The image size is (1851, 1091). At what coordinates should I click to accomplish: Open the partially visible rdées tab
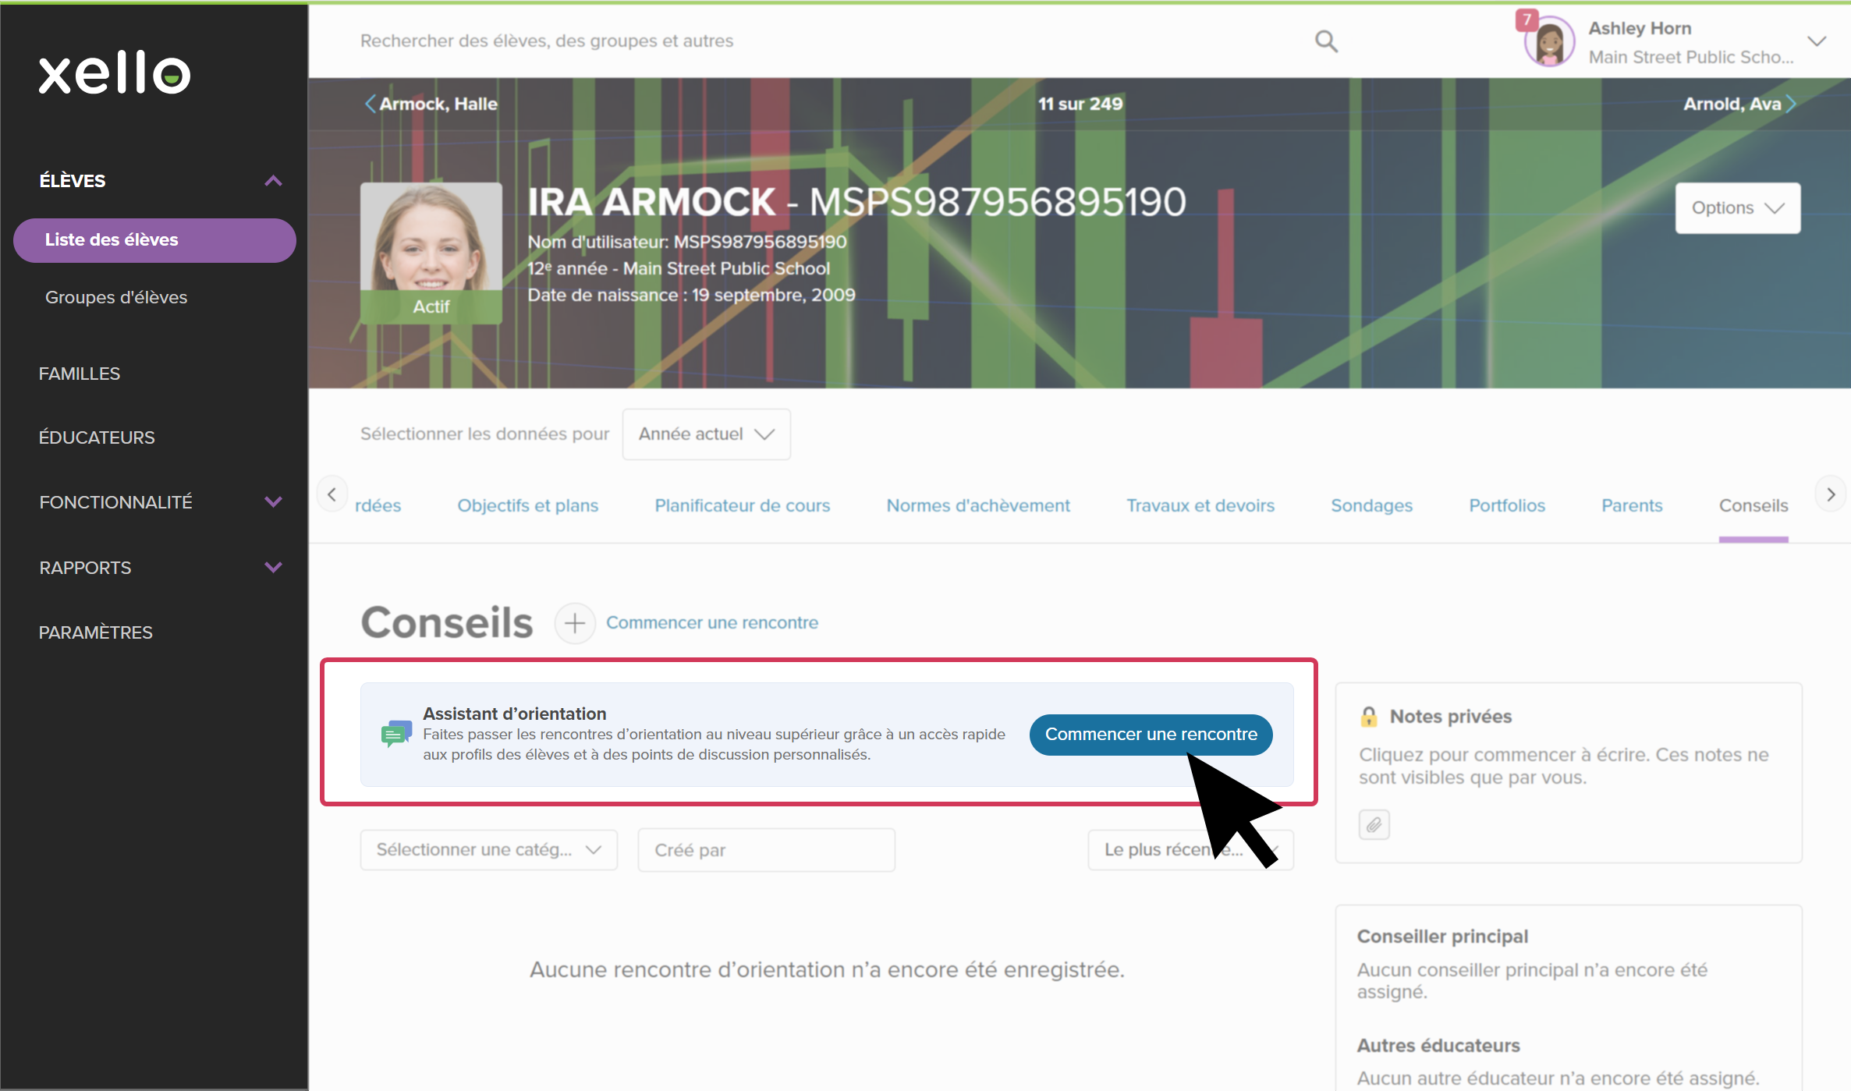tap(378, 505)
